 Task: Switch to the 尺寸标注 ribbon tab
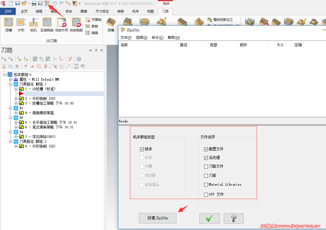coord(102,11)
